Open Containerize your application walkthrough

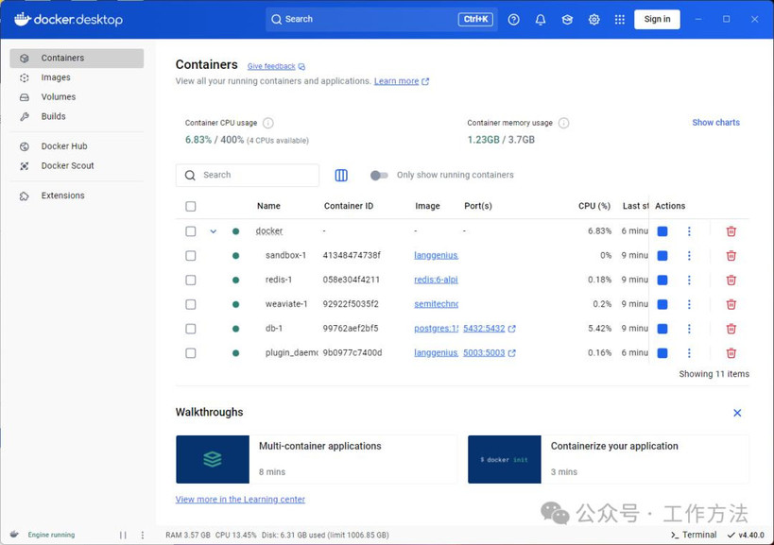coord(609,459)
